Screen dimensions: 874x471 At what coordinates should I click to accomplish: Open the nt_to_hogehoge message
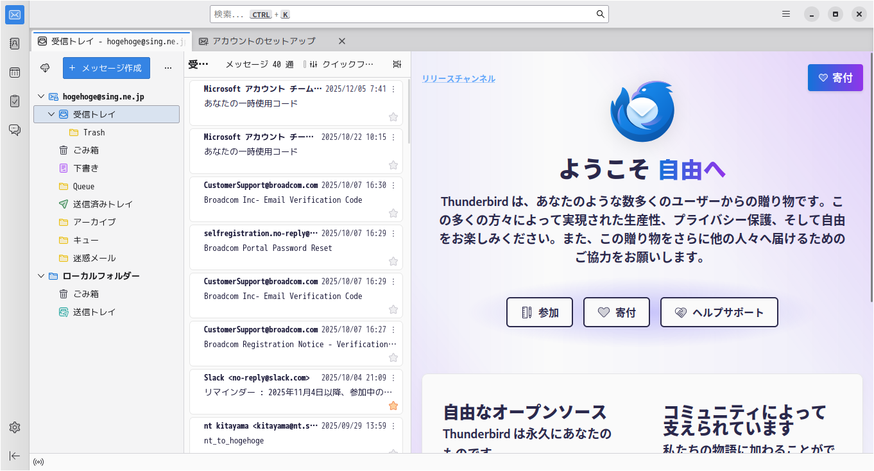[296, 435]
